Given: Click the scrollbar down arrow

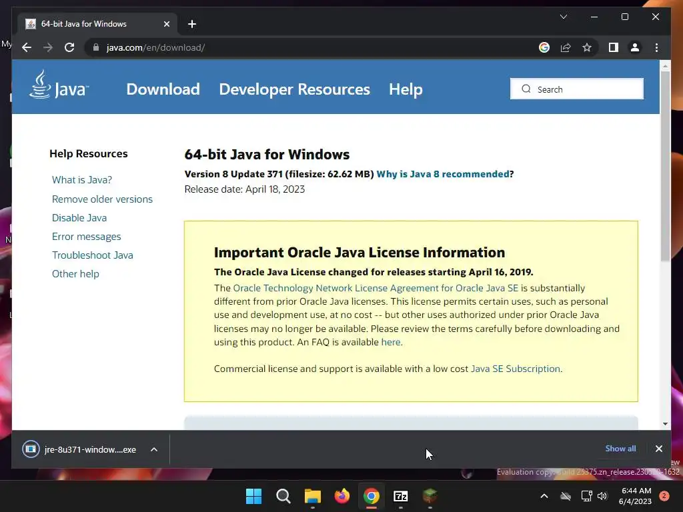Looking at the screenshot, I should [665, 423].
